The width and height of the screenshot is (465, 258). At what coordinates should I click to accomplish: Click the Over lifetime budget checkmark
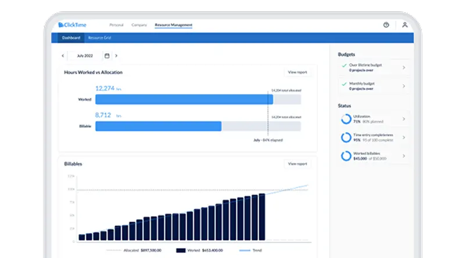click(x=344, y=66)
